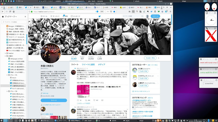218x122 pixels.
Task: Switch to the ツイートと返信 tab
Action: pos(88,65)
